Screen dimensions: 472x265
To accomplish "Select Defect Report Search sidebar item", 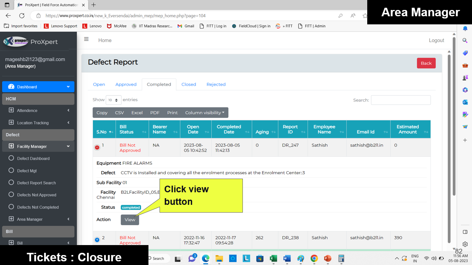I will pos(36,183).
